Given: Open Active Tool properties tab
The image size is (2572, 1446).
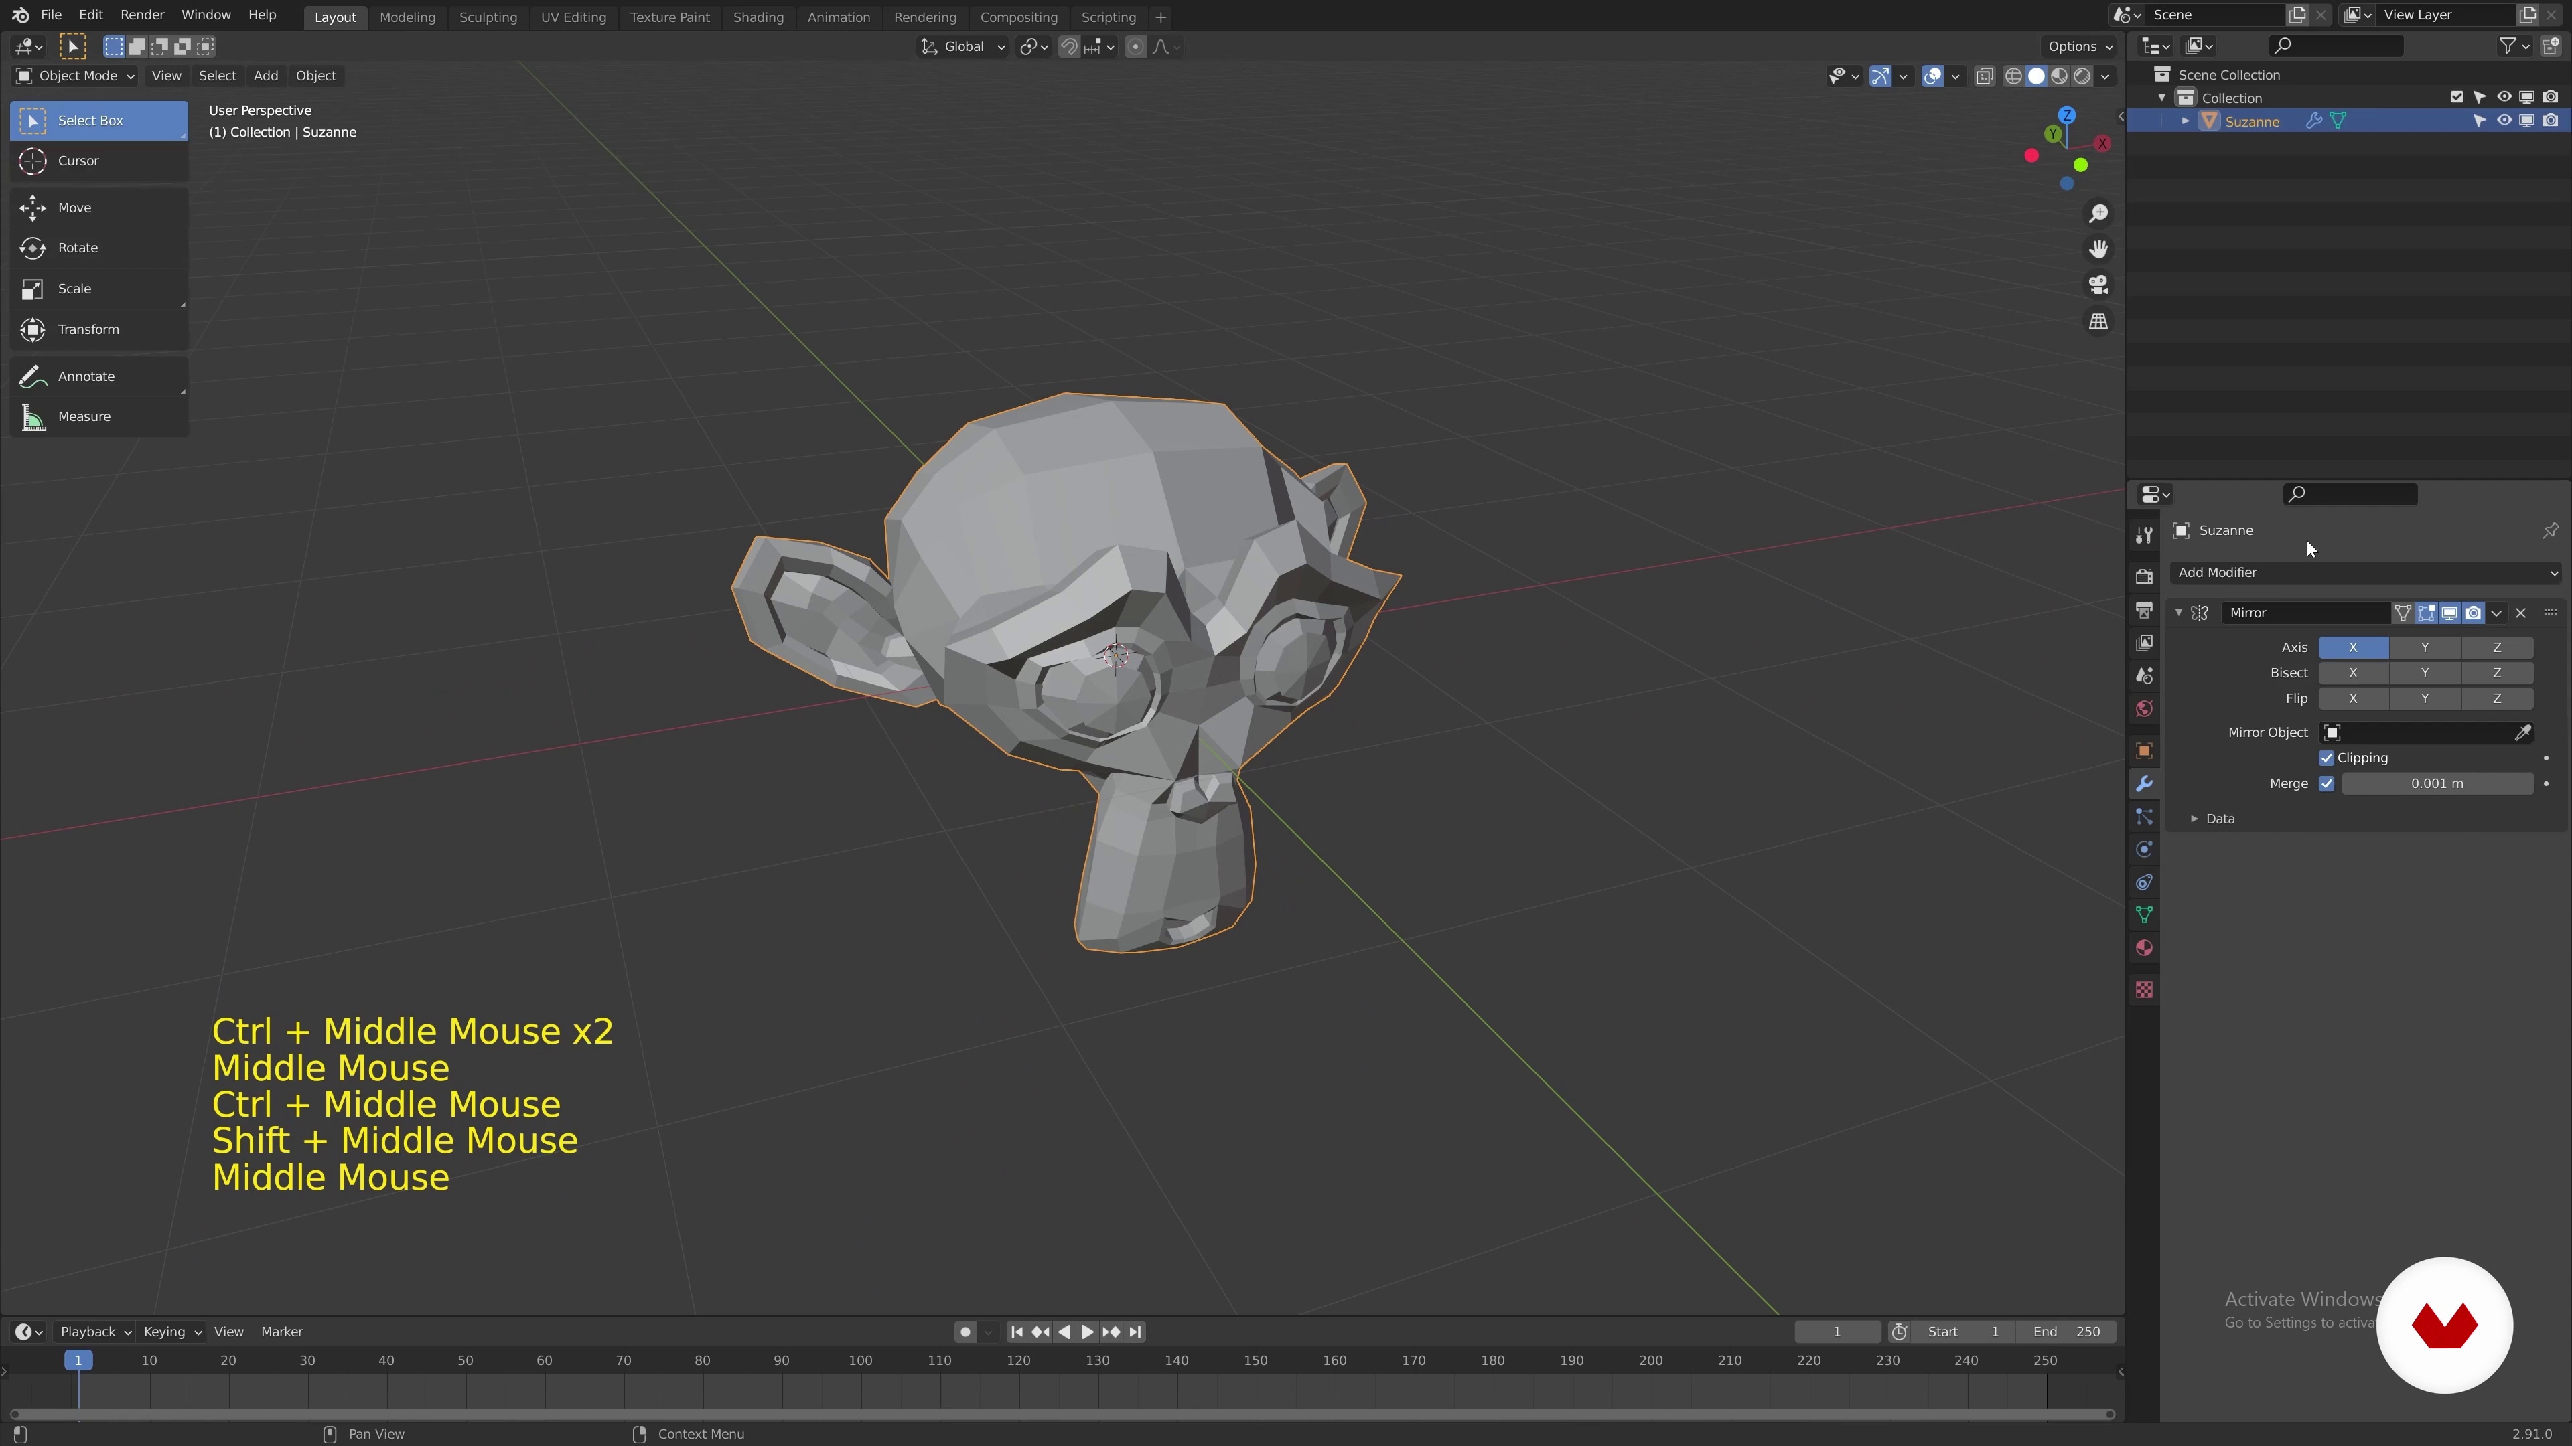Looking at the screenshot, I should [2143, 536].
